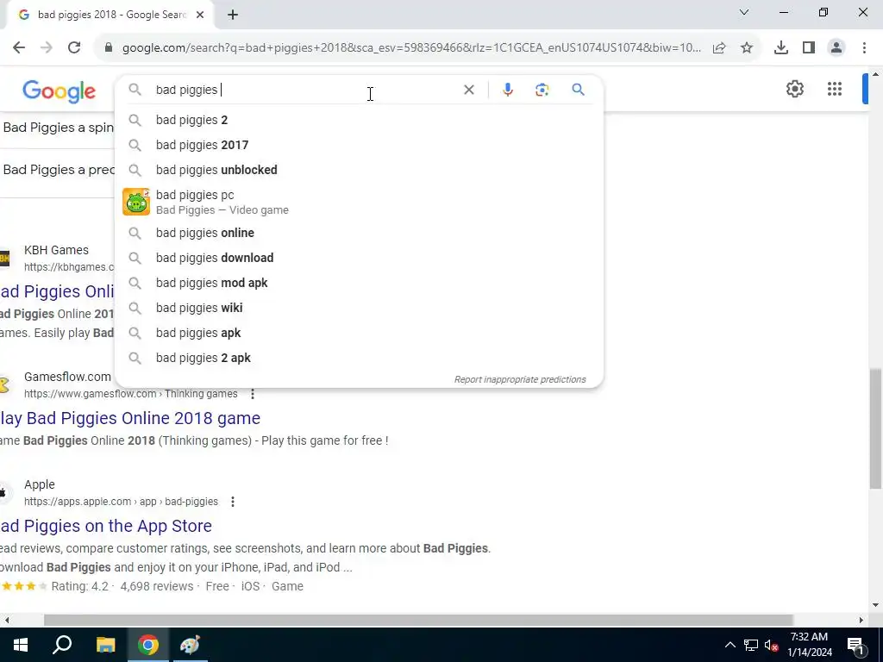883x662 pixels.
Task: Open Bad Piggies on the App Store result
Action: click(x=106, y=526)
